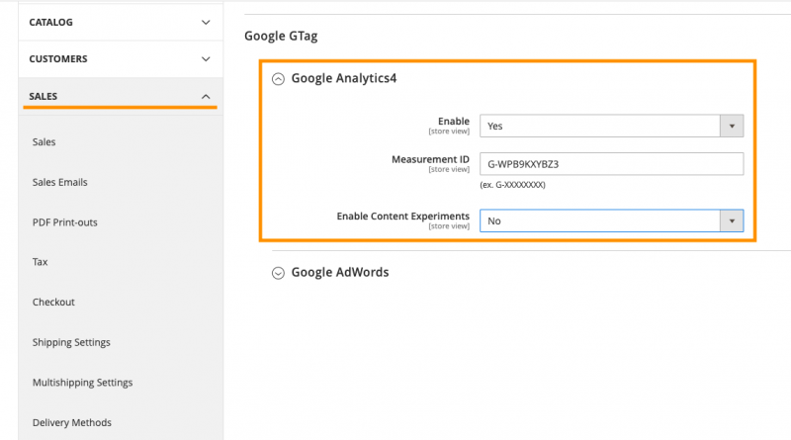Open PDF Print-outs settings
Viewport: 791px width, 440px height.
coord(65,222)
